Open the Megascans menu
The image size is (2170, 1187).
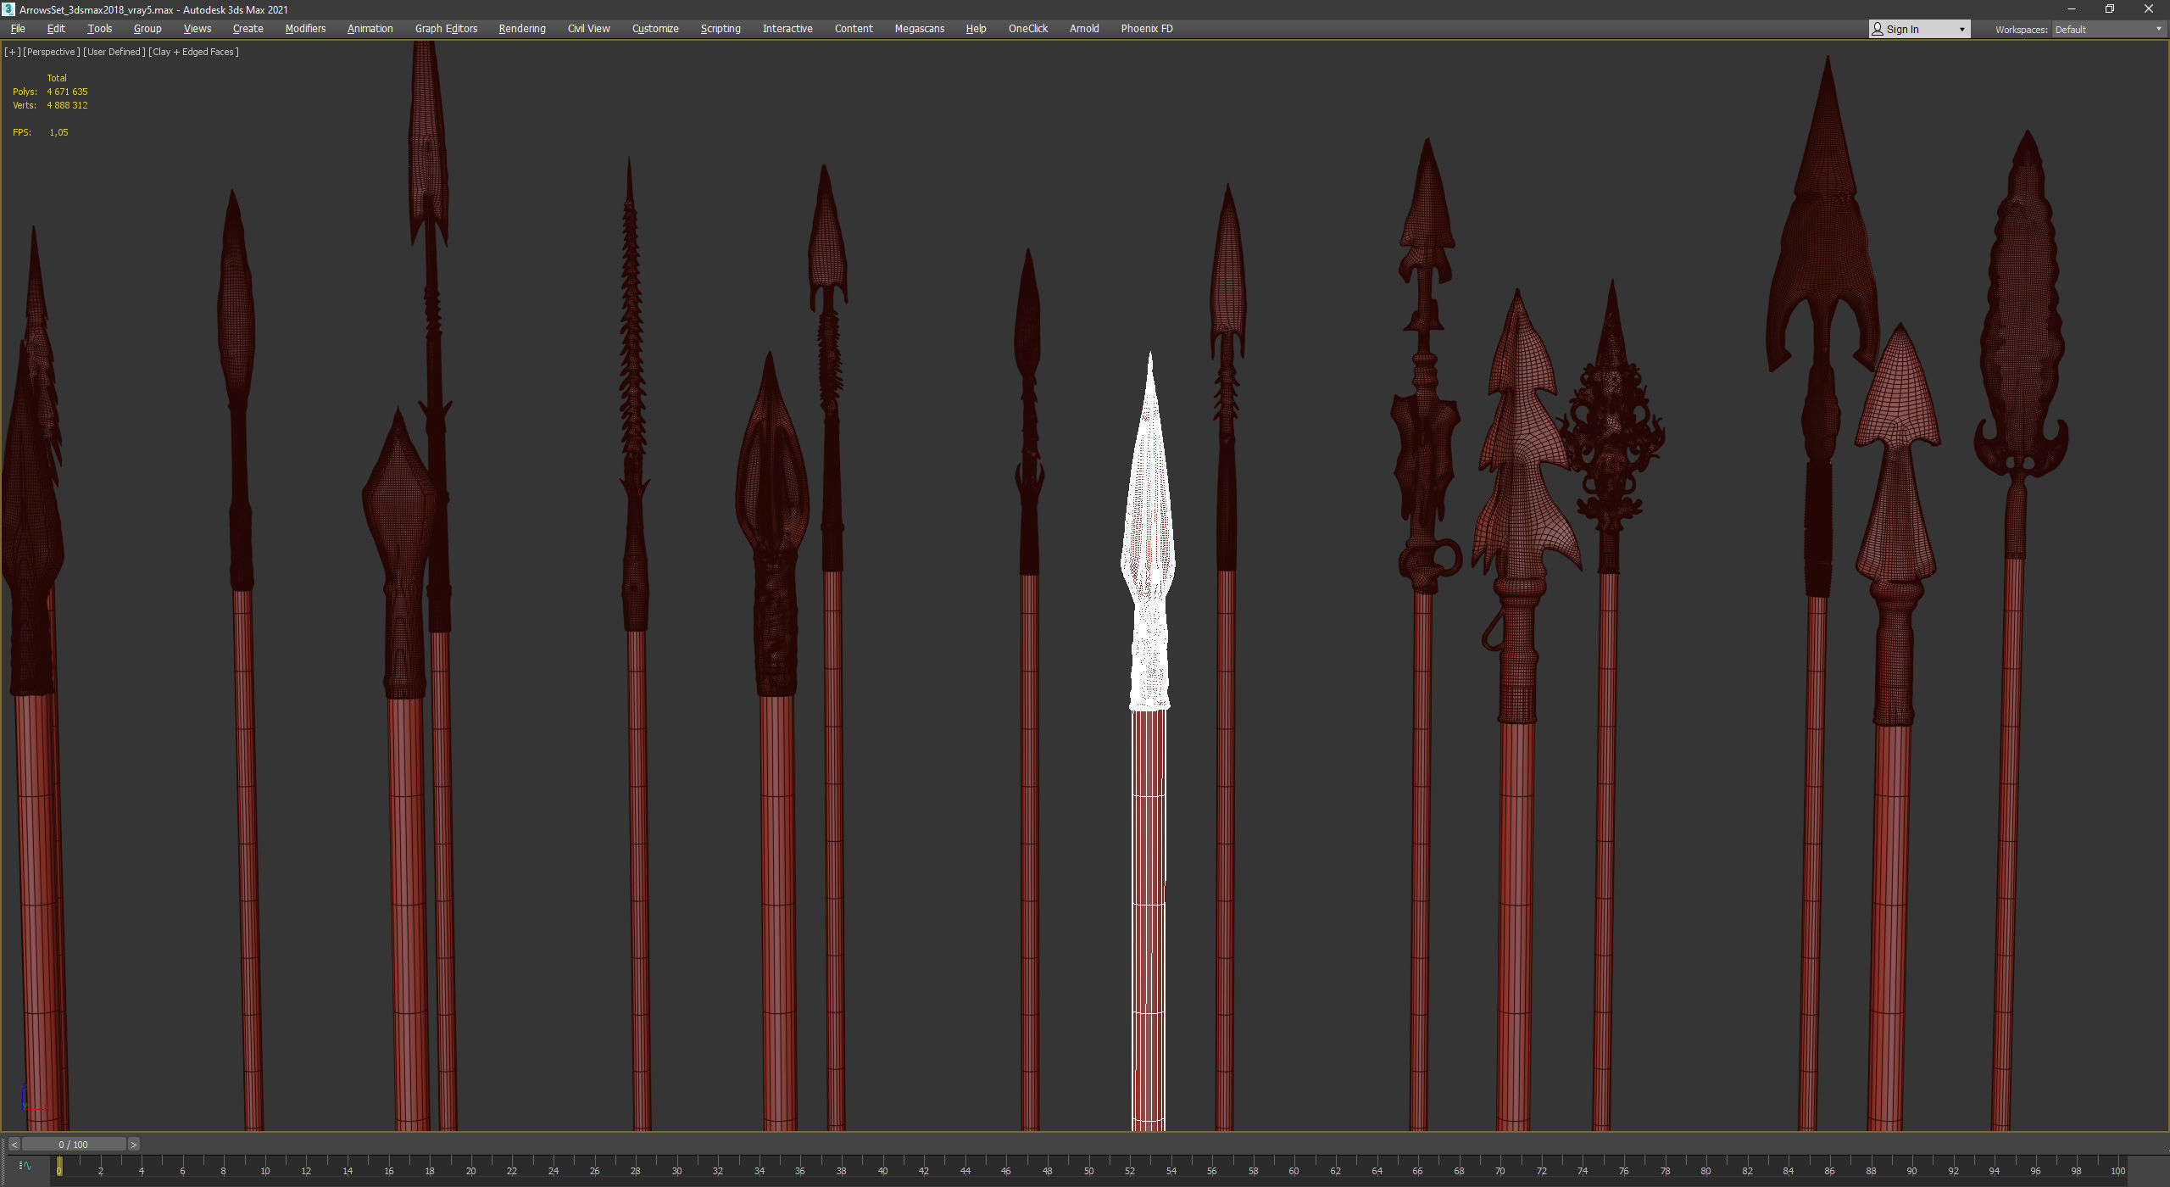point(920,29)
